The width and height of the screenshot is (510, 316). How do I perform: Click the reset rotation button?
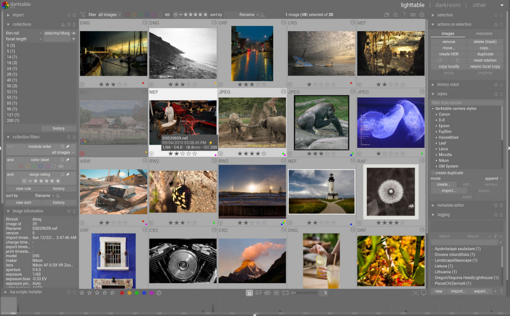(485, 60)
